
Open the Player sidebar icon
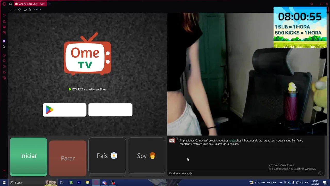pyautogui.click(x=4, y=55)
